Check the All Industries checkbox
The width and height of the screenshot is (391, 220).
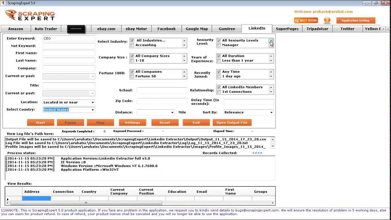[132, 40]
